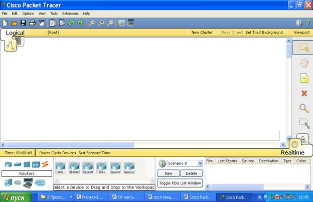Open the Extensions menu

pos(70,14)
